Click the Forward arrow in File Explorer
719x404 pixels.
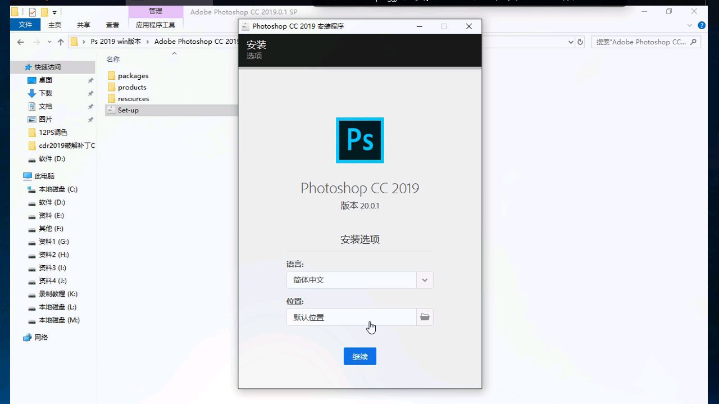tap(37, 42)
